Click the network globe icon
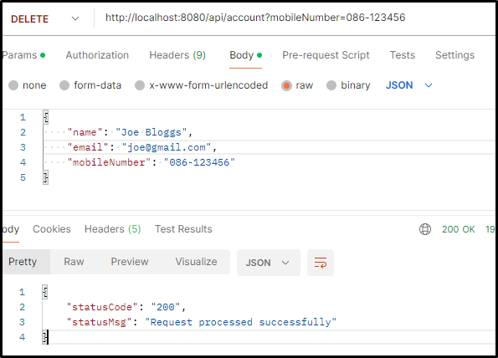Viewport: 498px width, 358px height. coord(425,229)
